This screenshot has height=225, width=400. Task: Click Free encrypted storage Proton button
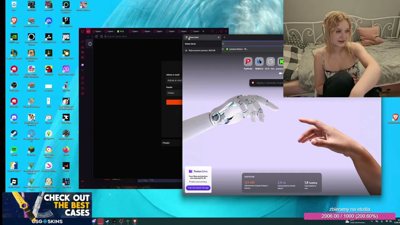click(x=198, y=188)
